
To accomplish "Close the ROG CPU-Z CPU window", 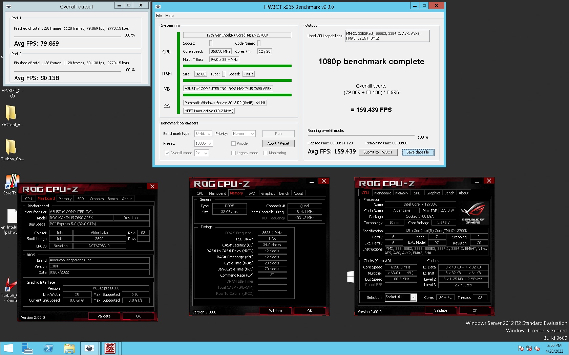I will click(489, 181).
